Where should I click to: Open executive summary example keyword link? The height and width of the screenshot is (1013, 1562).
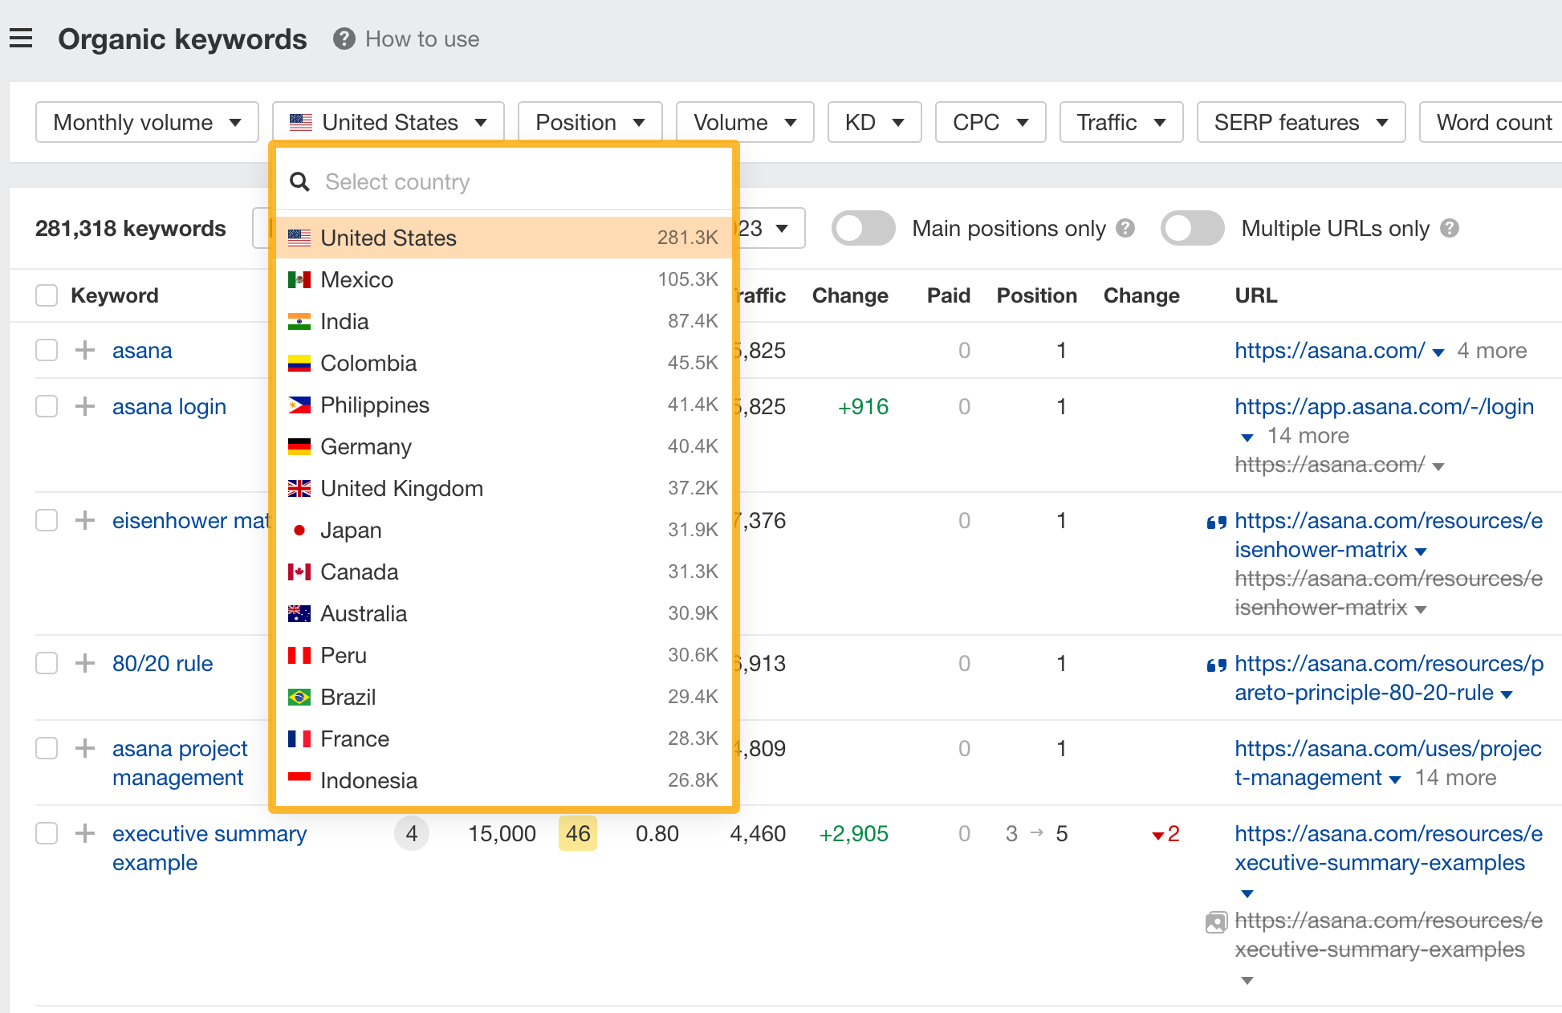coord(209,848)
